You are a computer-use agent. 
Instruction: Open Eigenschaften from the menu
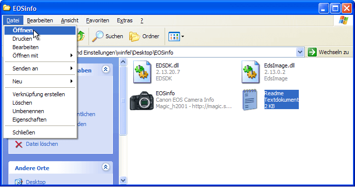[40, 120]
